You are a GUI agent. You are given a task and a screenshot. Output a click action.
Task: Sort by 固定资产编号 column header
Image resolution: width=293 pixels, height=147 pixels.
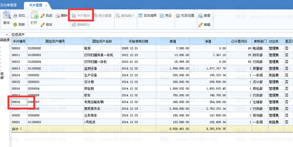(x=55, y=41)
